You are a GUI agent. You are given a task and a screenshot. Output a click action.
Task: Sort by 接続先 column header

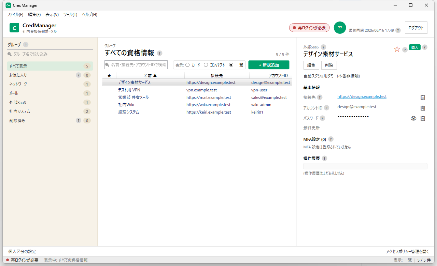[x=217, y=75]
